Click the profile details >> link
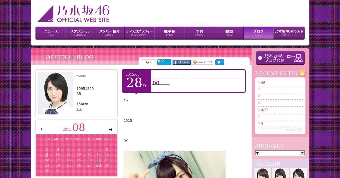Screen dimensions: 340x178 tap(79, 109)
